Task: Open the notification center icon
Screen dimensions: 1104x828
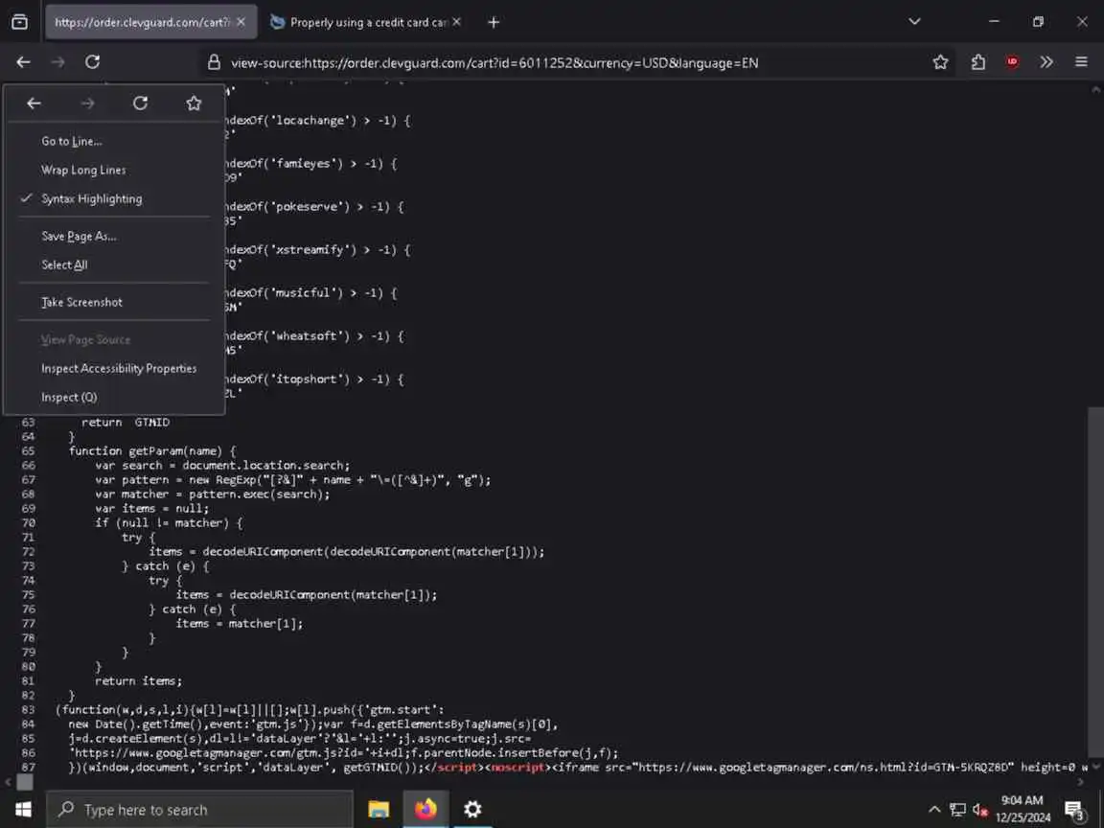Action: coord(1074,811)
